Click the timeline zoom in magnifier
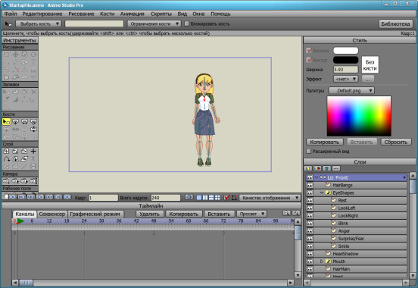The image size is (418, 288). click(295, 213)
